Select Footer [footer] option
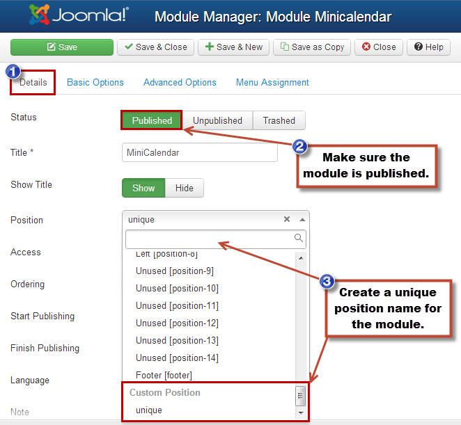The height and width of the screenshot is (425, 461). [164, 376]
